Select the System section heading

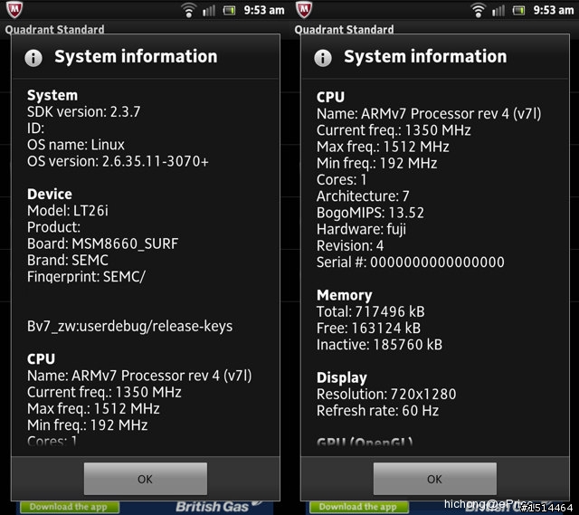pos(52,95)
